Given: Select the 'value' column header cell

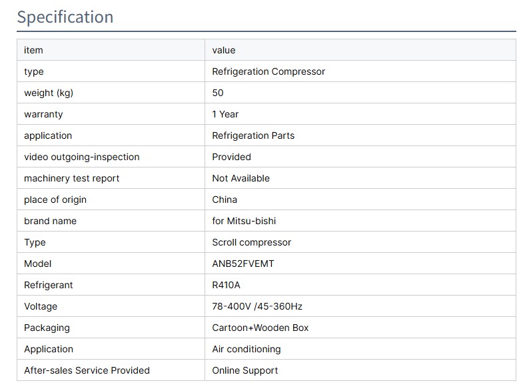Looking at the screenshot, I should 224,50.
